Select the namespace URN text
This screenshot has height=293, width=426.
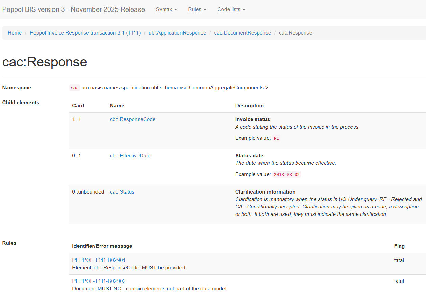click(175, 88)
